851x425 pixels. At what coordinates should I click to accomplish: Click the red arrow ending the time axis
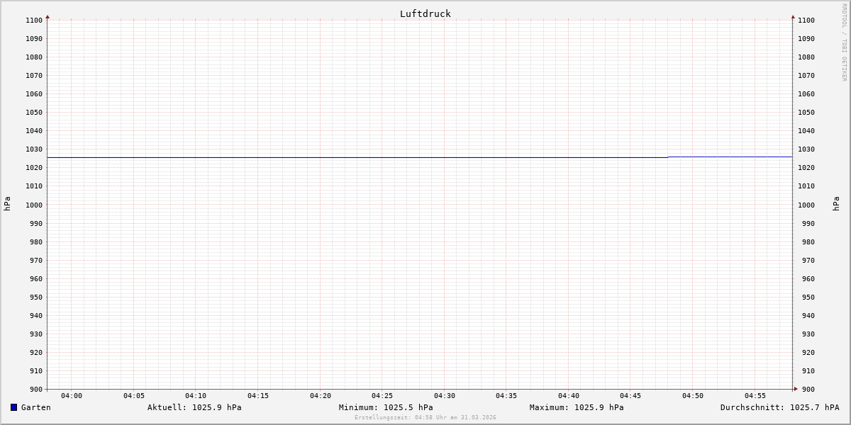(796, 389)
